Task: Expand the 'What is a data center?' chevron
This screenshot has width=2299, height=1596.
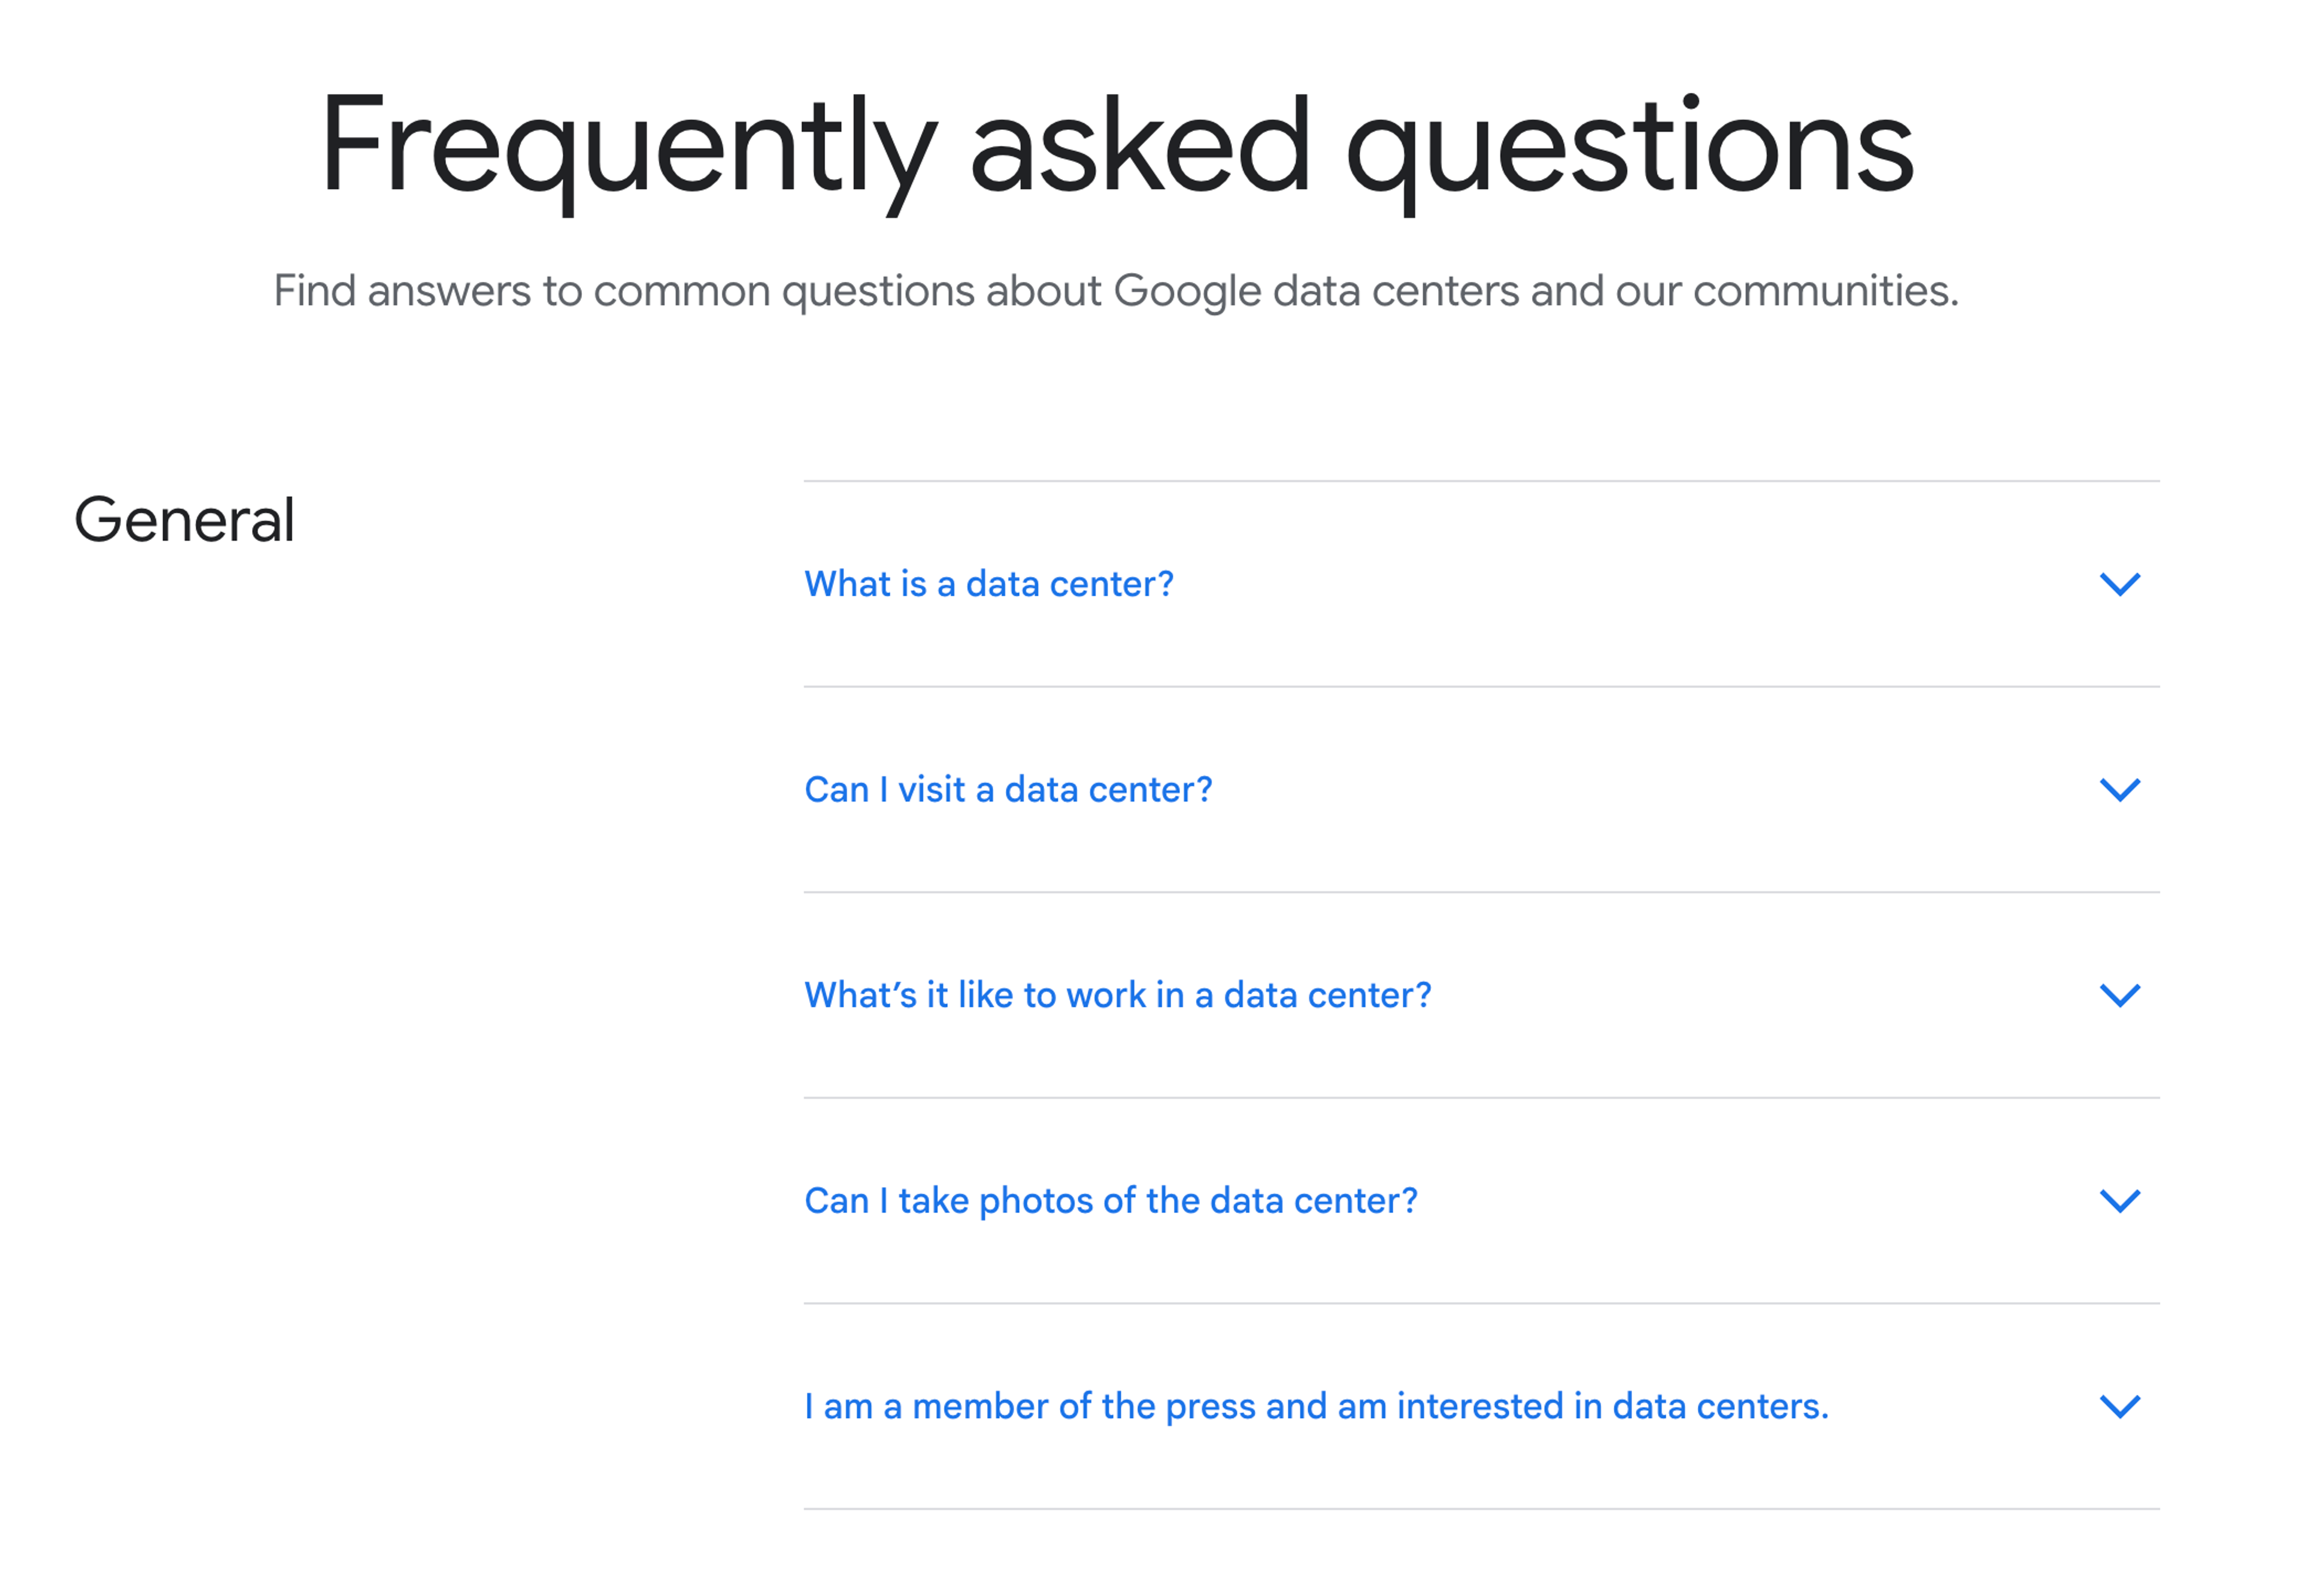Action: tap(2118, 584)
